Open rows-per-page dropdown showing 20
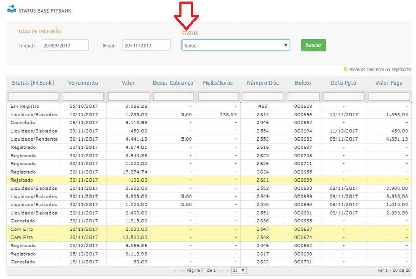Screen dimensions: 416x279 pos(239,271)
